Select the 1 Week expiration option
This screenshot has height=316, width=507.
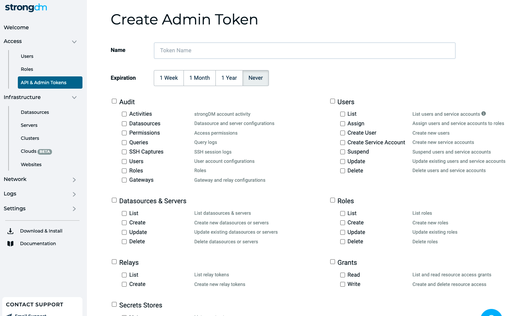169,78
